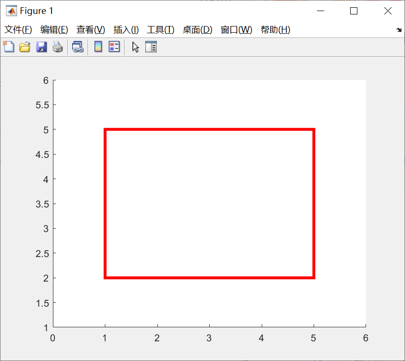The image size is (405, 361).
Task: Activate the Link Plot icon
Action: click(x=78, y=47)
